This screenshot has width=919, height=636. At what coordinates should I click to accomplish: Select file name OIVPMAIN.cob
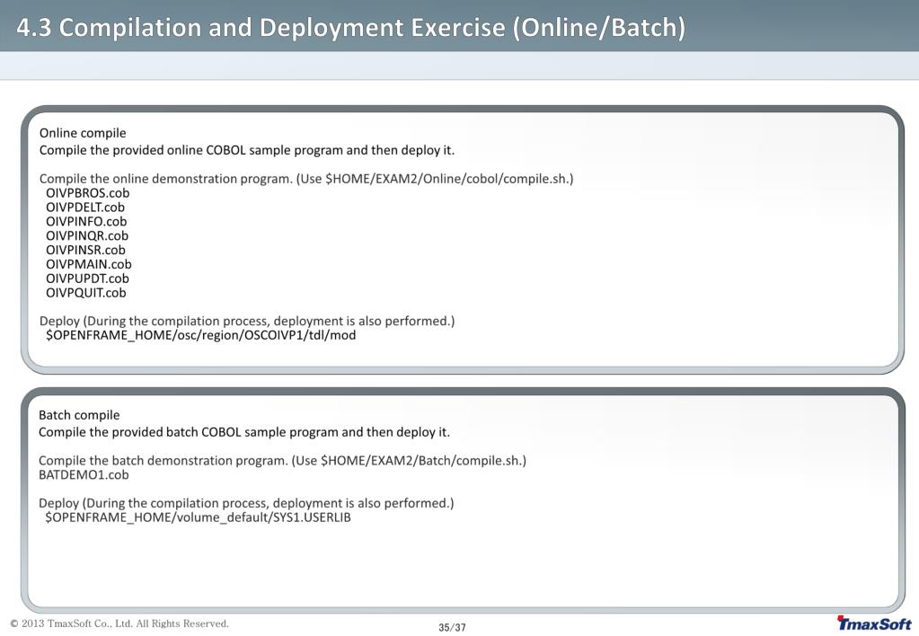tap(89, 264)
